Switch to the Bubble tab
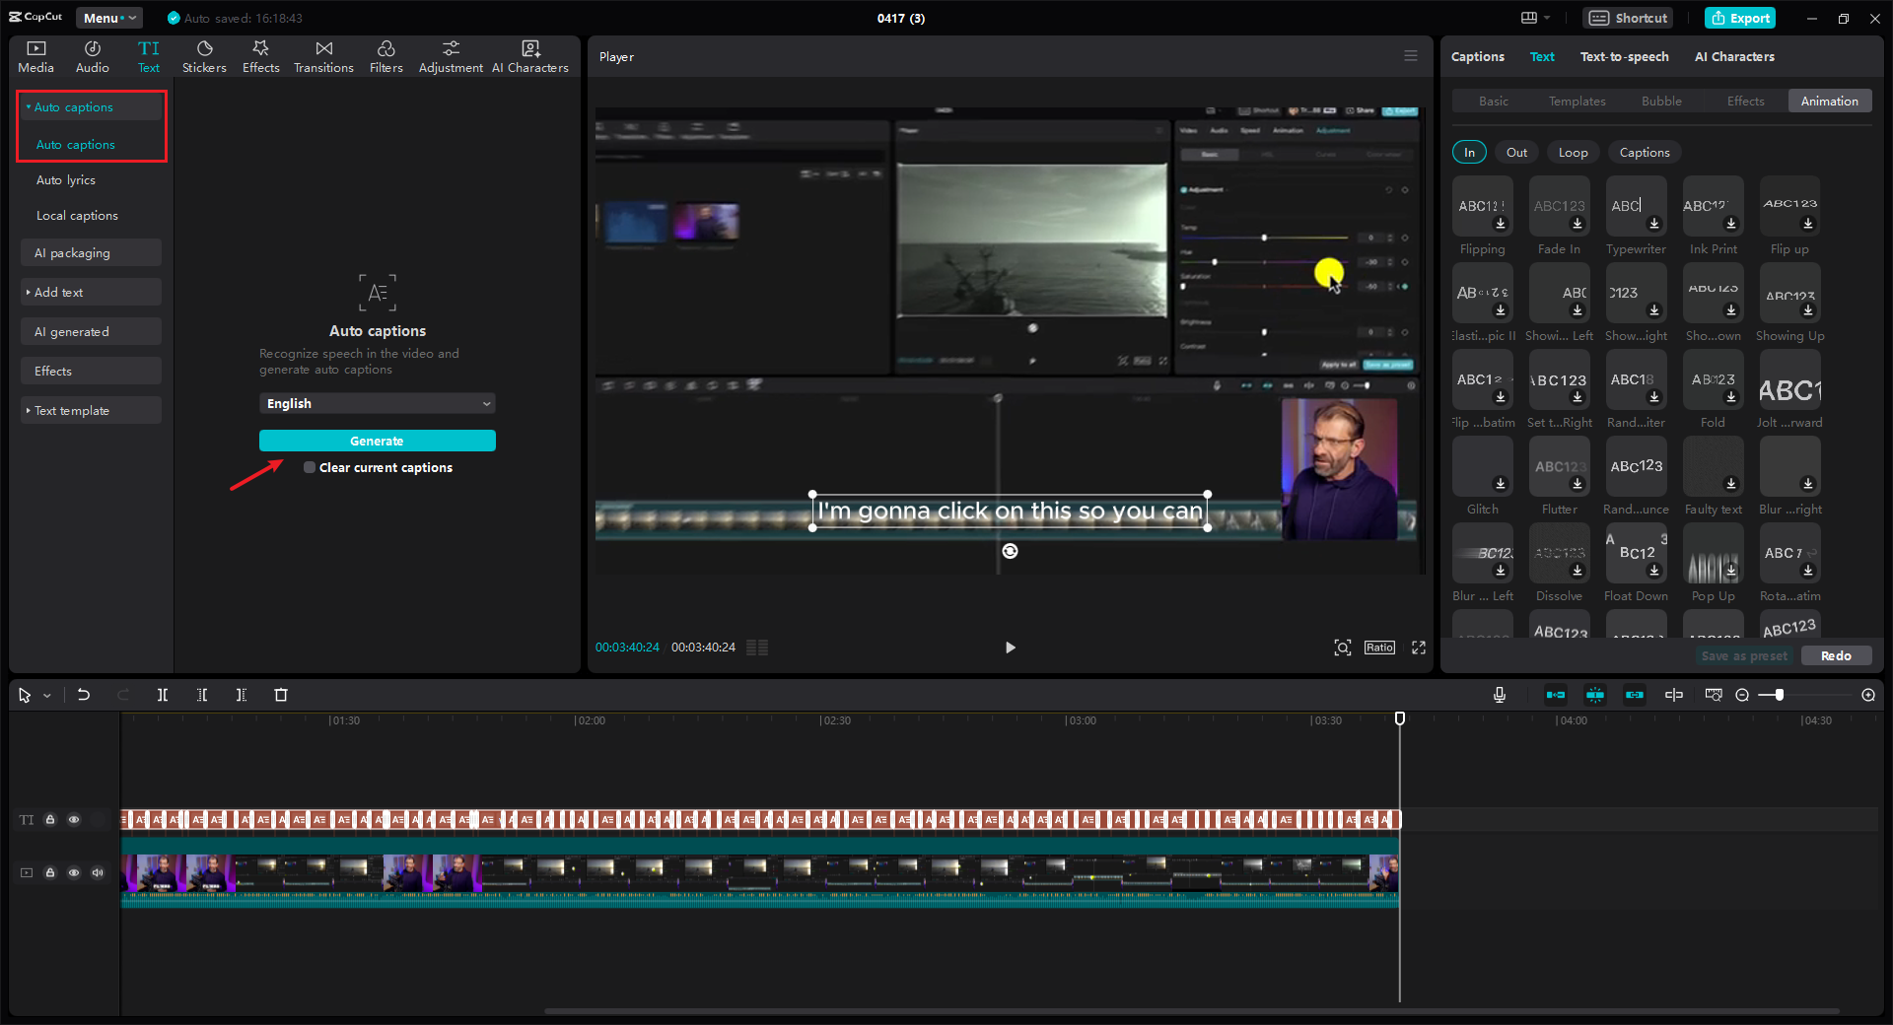1893x1025 pixels. [1661, 102]
